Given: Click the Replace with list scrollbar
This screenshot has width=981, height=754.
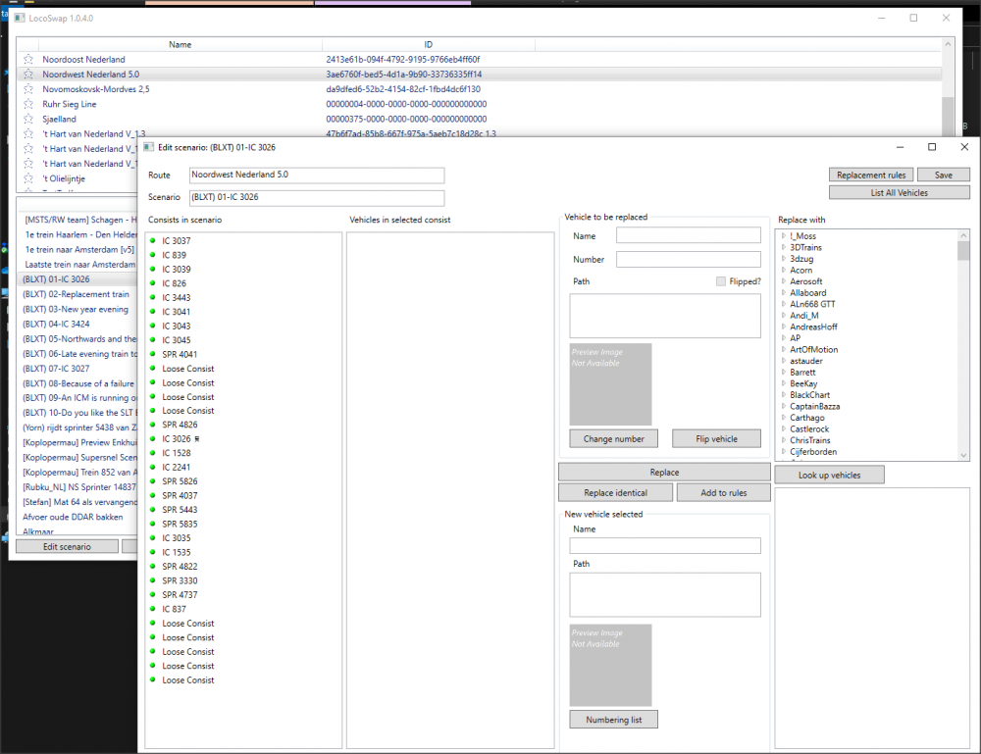Looking at the screenshot, I should [x=963, y=343].
